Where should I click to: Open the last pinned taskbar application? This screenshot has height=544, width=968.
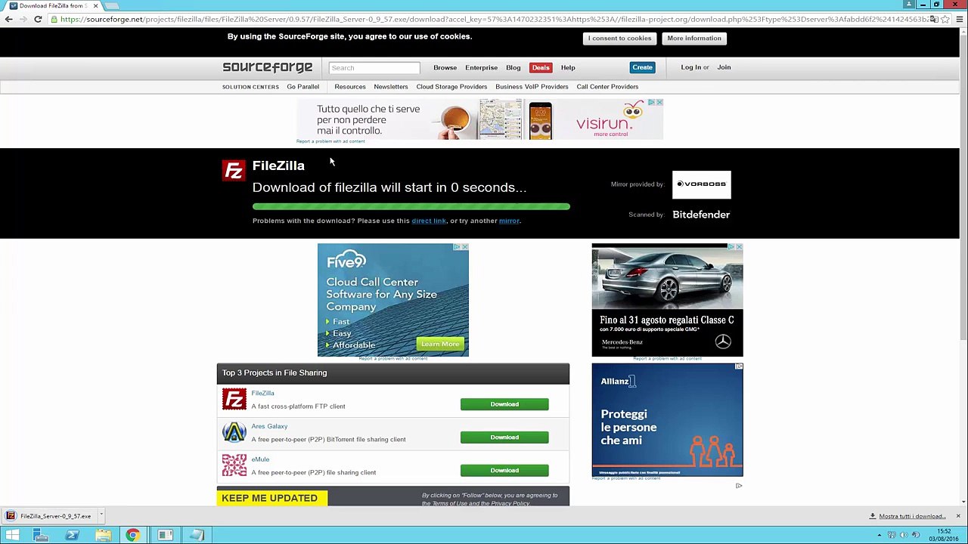coord(196,535)
